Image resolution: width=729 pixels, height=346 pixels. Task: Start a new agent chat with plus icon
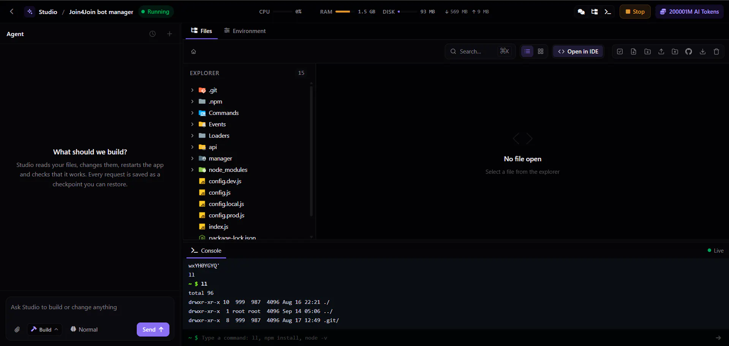(x=169, y=34)
